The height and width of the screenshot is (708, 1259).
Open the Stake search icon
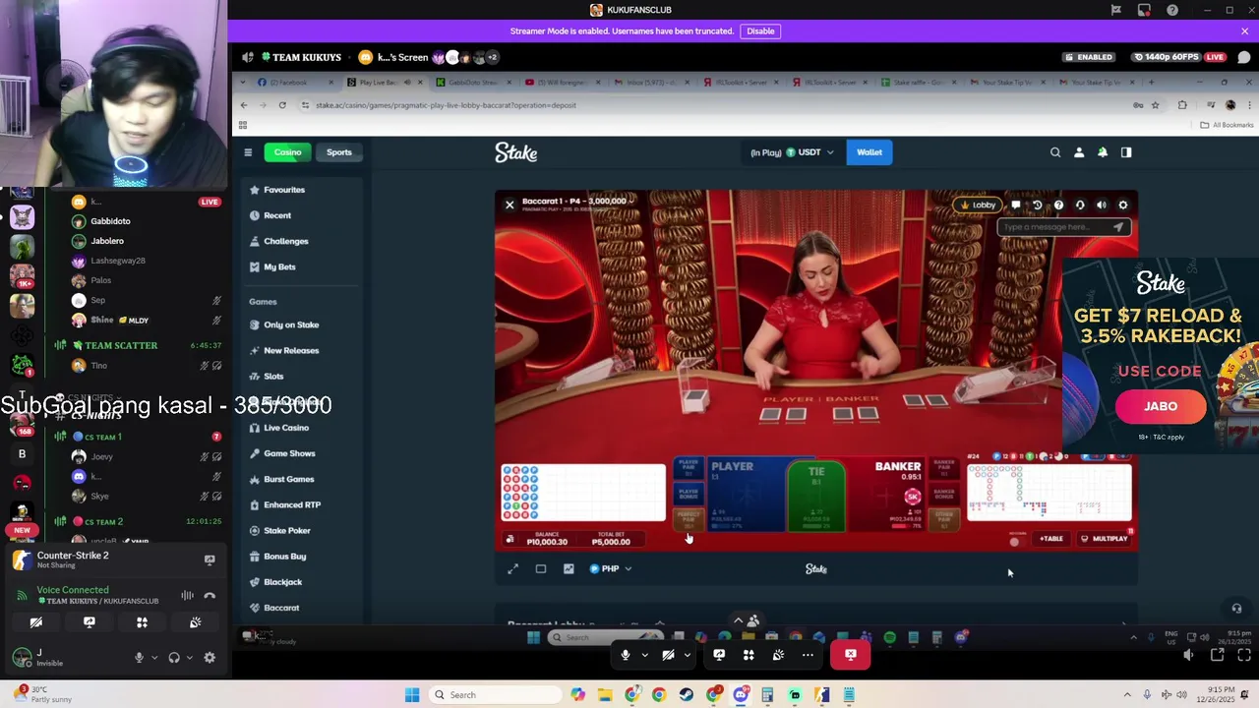click(1055, 152)
